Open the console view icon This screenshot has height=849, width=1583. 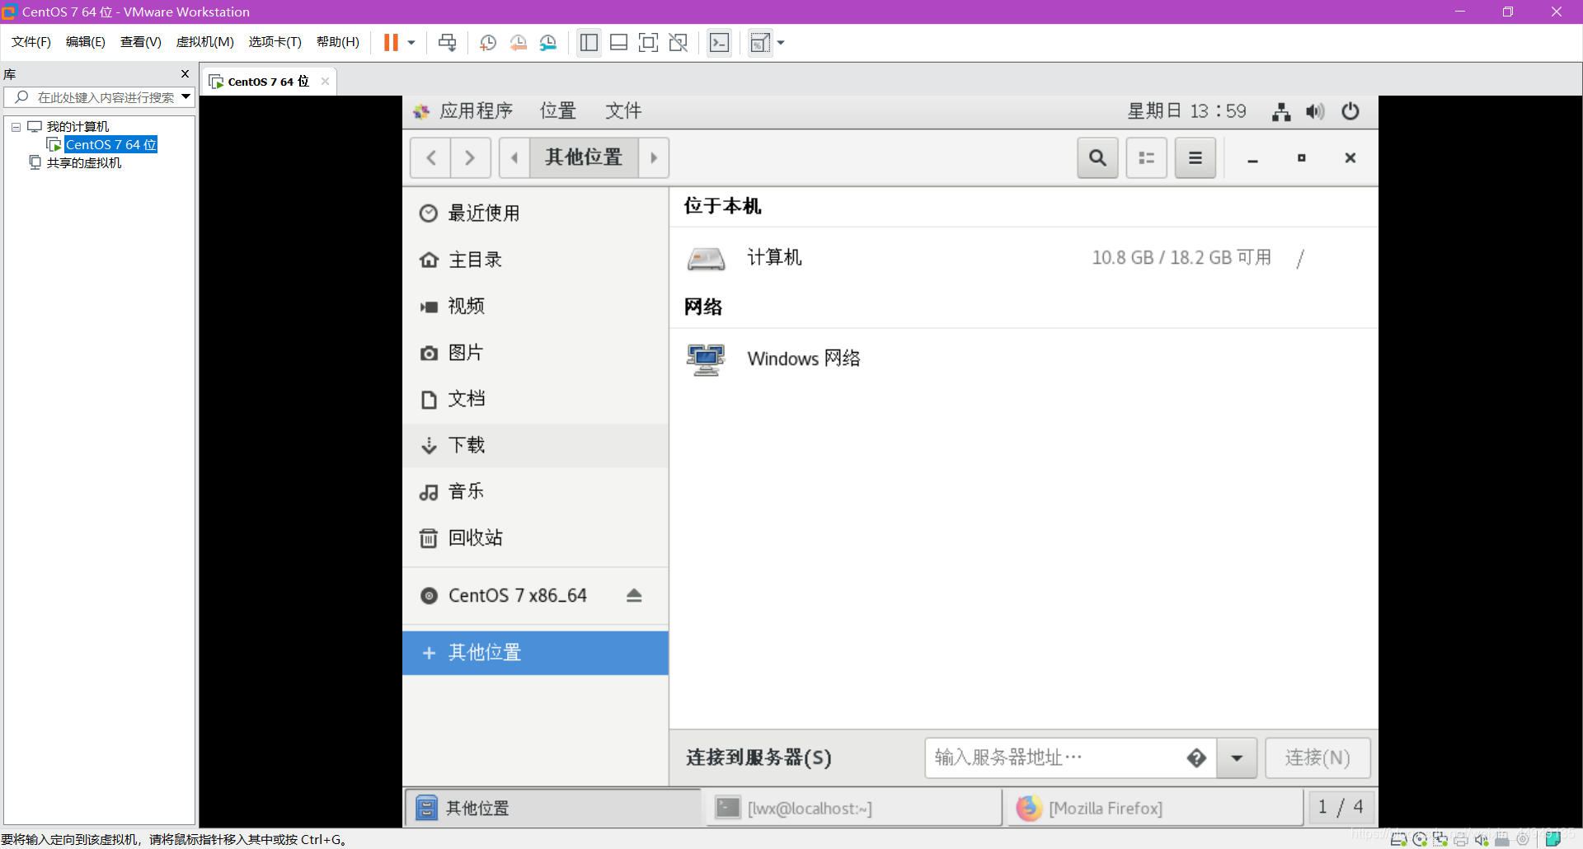[719, 43]
